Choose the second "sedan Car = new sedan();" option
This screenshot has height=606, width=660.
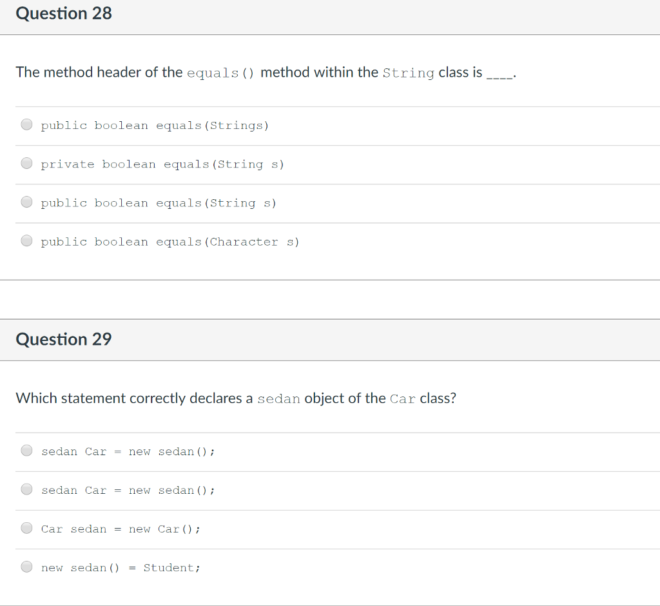click(26, 489)
